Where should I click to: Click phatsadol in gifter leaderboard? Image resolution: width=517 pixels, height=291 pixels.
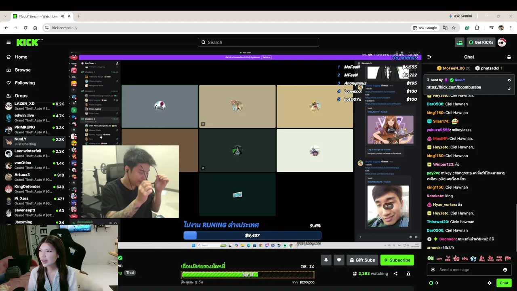click(x=488, y=68)
